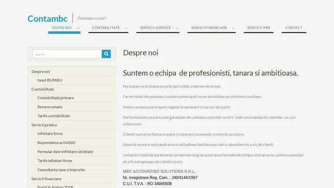The image size is (334, 188).
Task: Open the Servicii financiare top menu item
Action: pos(209,28)
